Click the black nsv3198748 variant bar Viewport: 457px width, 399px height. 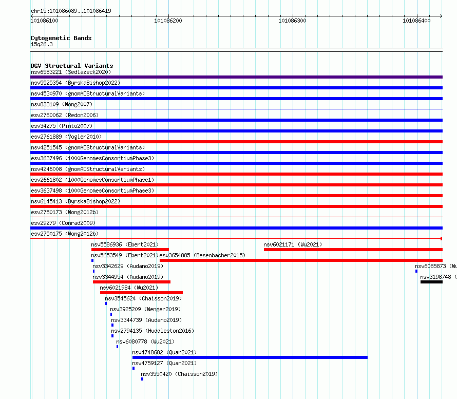(431, 282)
